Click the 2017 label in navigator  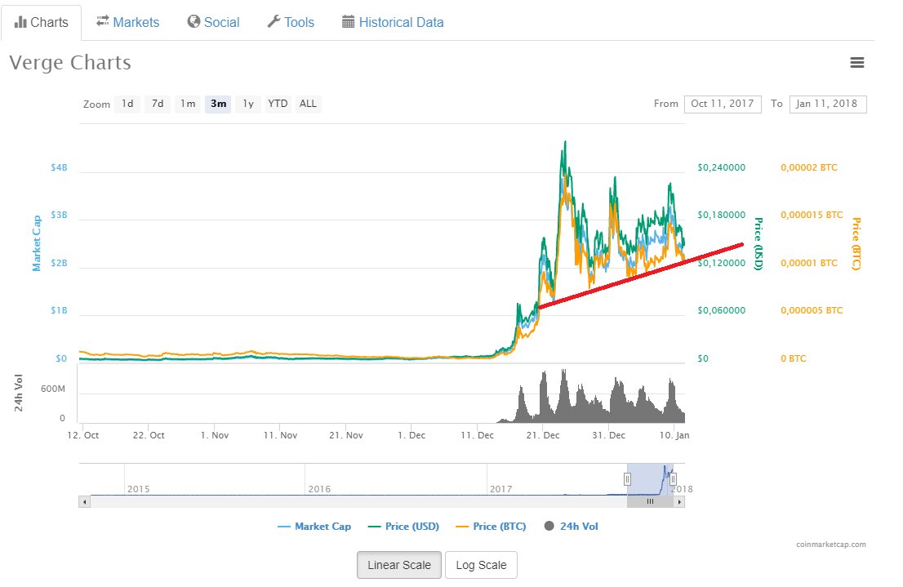coord(501,489)
